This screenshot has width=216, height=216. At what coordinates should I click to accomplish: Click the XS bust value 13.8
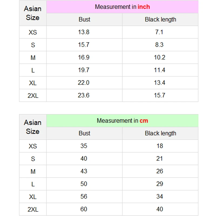pos(84,32)
